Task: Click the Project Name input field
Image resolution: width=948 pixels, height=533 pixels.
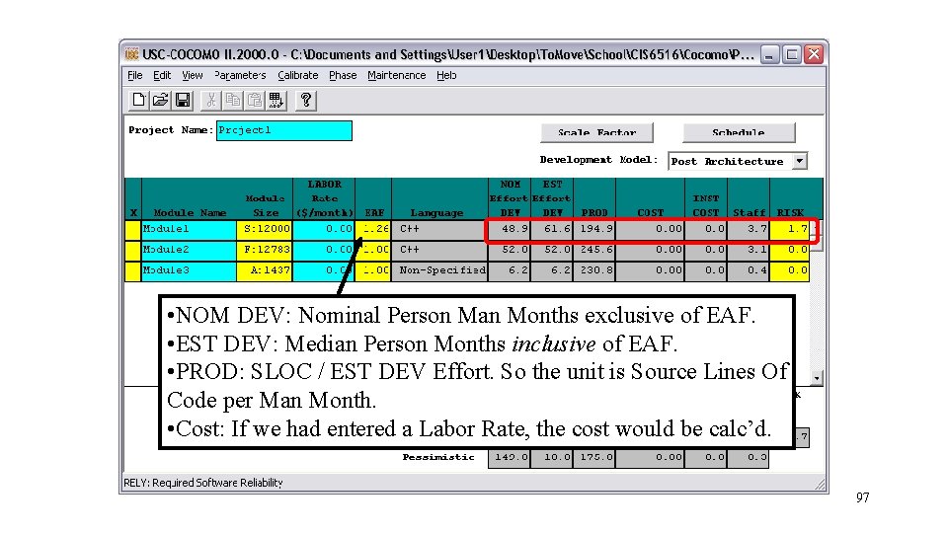Action: (x=284, y=130)
